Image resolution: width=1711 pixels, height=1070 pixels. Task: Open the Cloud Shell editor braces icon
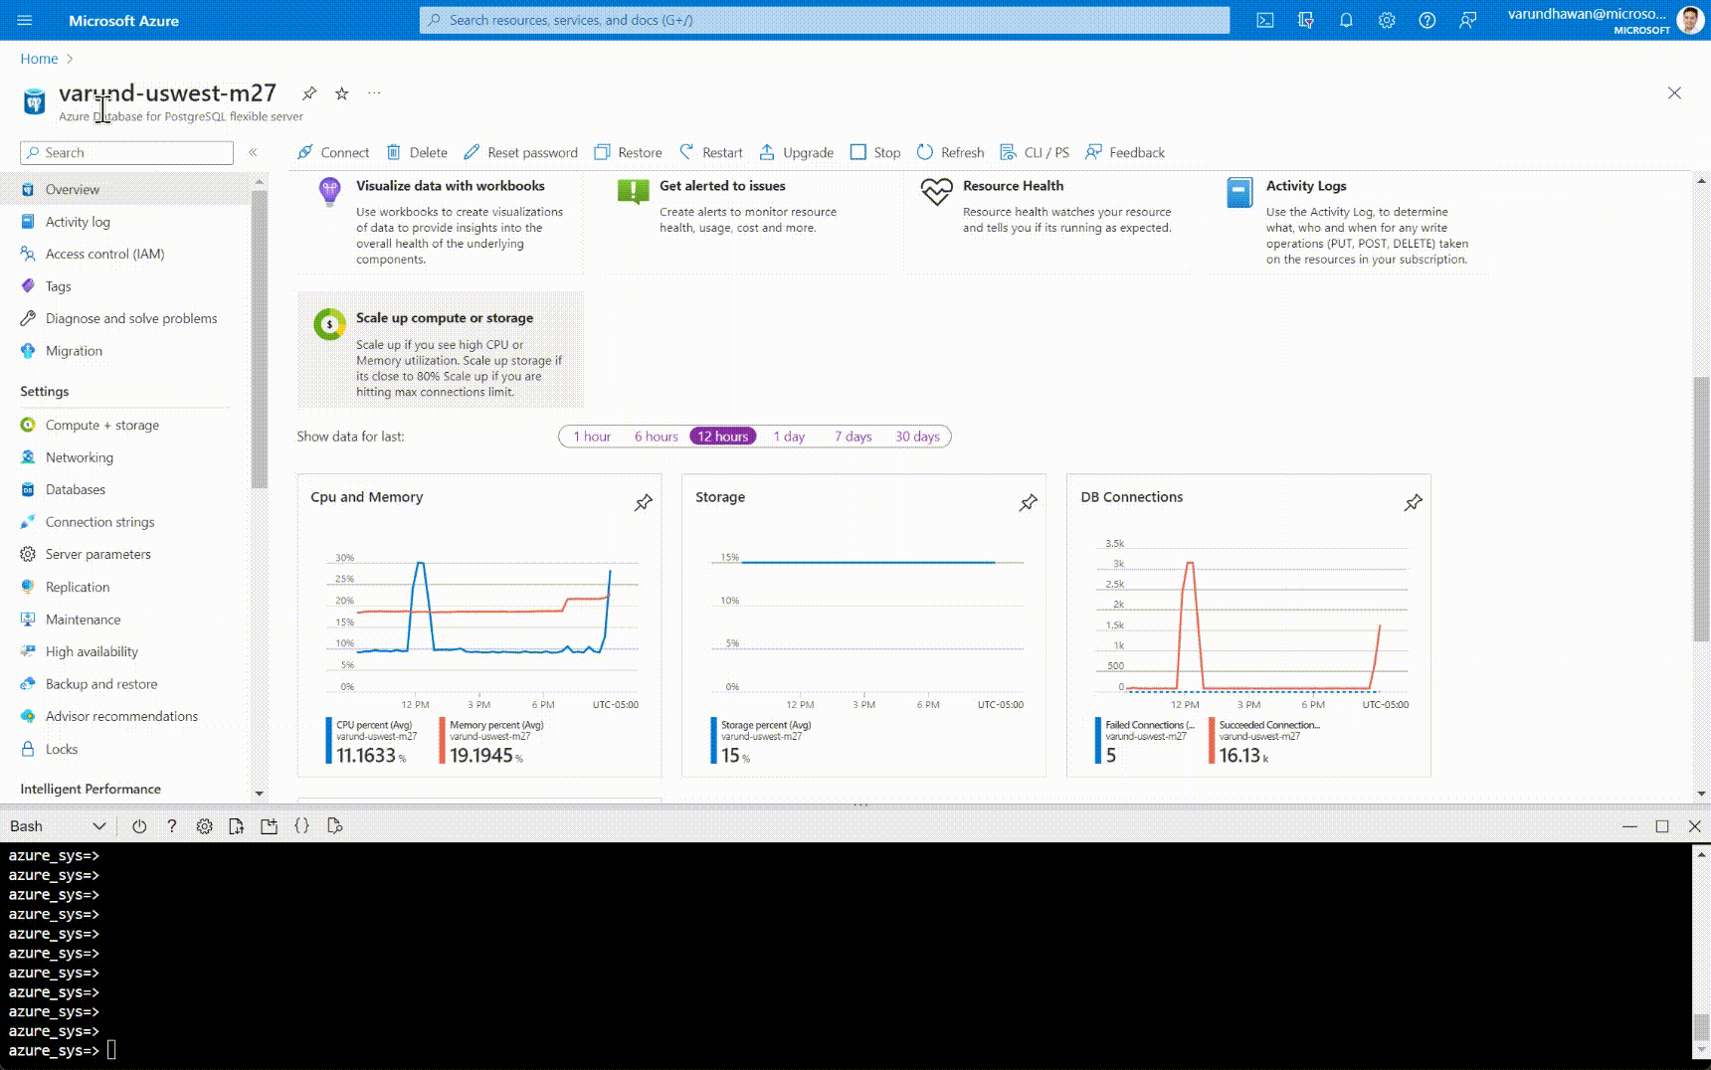[302, 826]
